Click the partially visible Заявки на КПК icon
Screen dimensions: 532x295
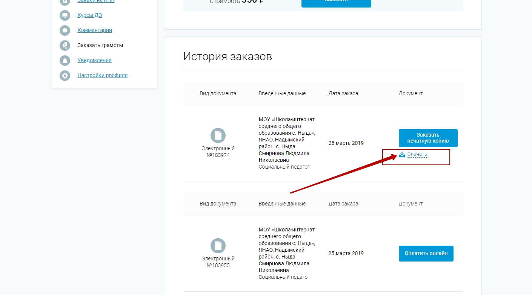pos(65,2)
